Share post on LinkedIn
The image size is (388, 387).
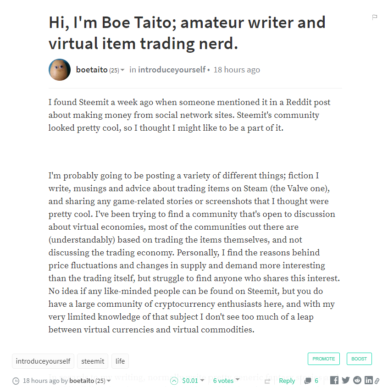(368, 380)
